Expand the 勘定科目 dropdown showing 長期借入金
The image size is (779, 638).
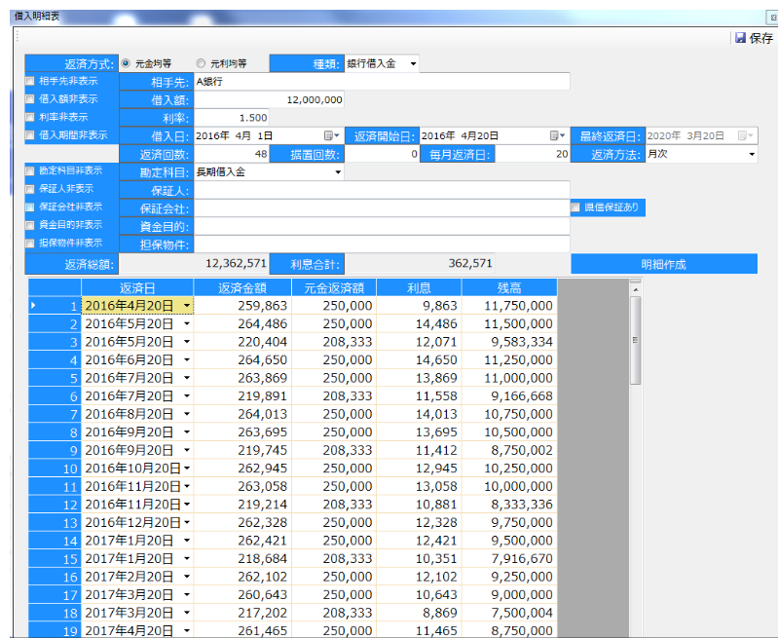(x=338, y=172)
